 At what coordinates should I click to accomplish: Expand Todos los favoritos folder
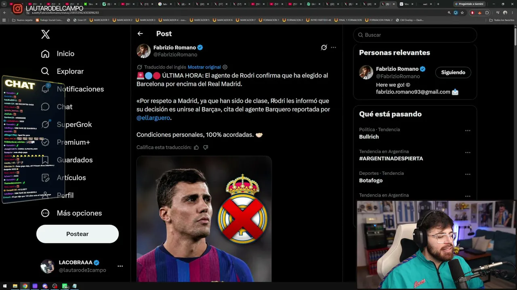pyautogui.click(x=501, y=20)
